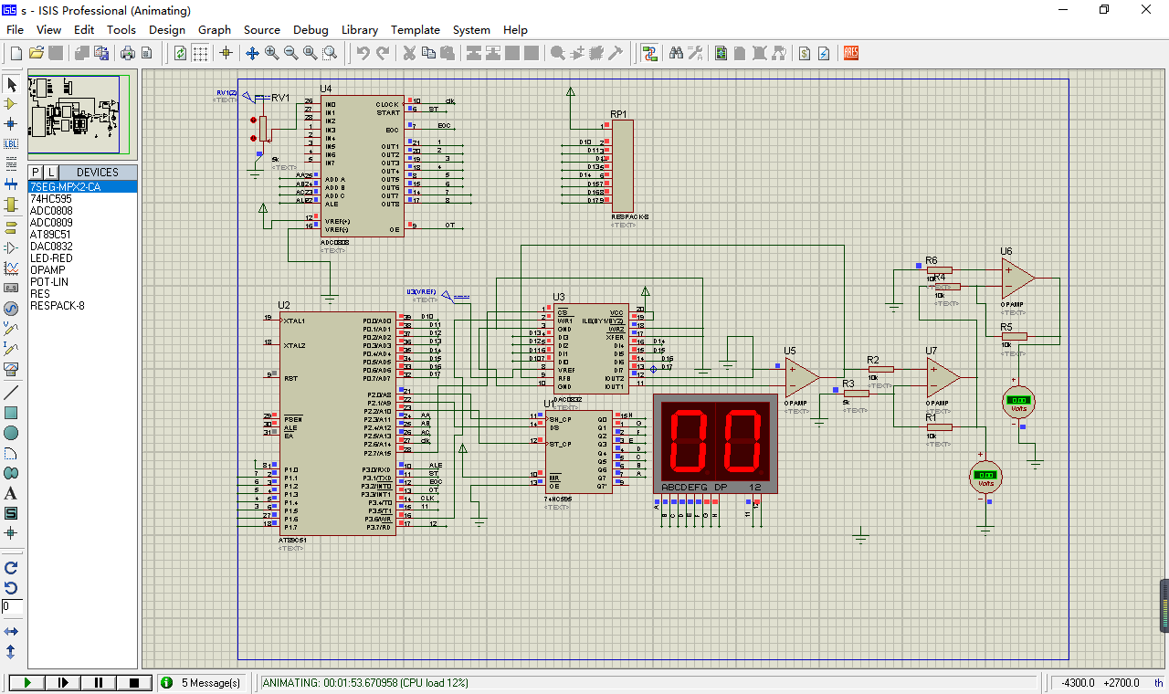Click the P pick devices button
The height and width of the screenshot is (694, 1169).
(36, 172)
